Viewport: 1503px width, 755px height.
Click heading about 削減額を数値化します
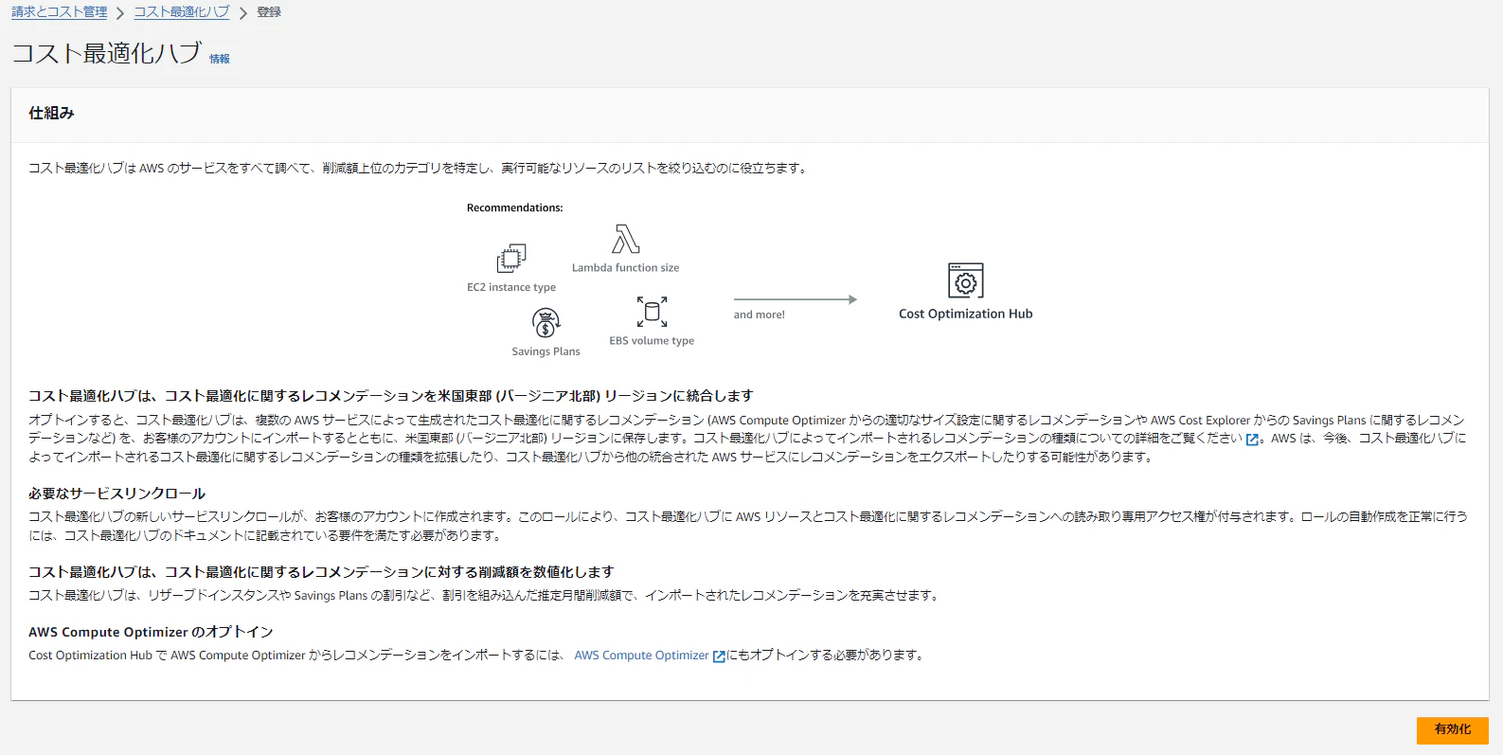click(321, 572)
